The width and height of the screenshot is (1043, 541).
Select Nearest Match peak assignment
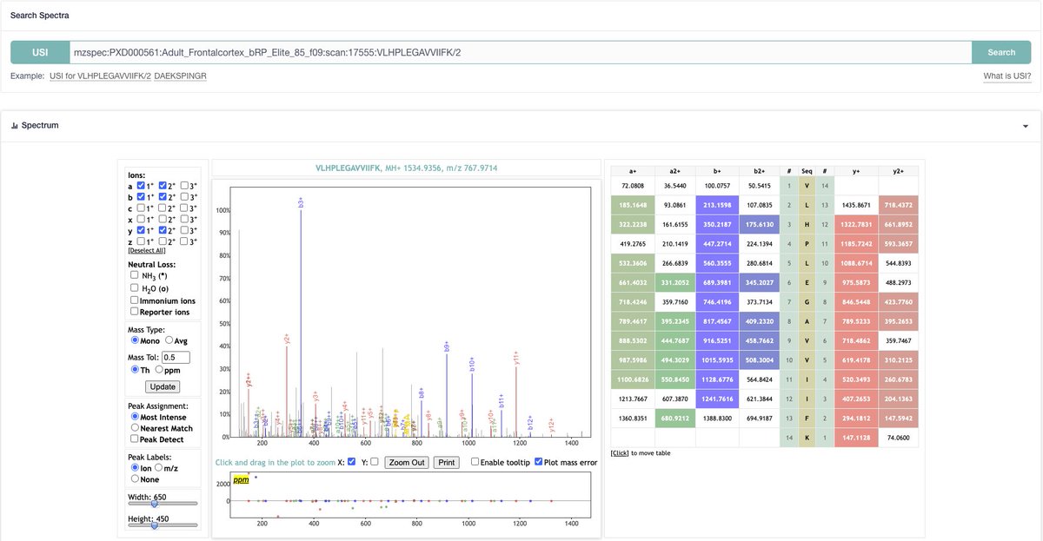(135, 428)
